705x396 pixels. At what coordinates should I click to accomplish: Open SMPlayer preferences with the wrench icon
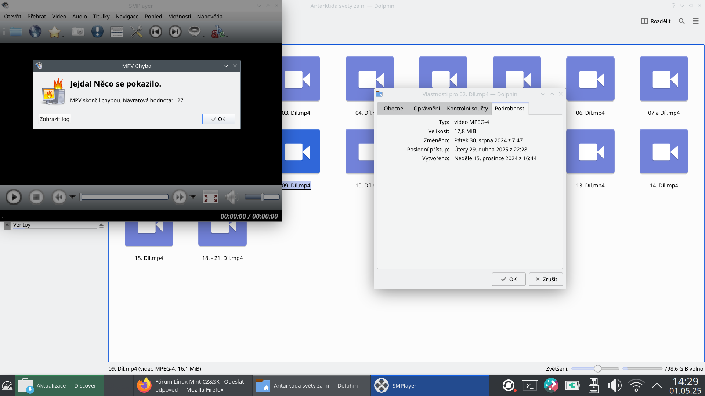136,32
